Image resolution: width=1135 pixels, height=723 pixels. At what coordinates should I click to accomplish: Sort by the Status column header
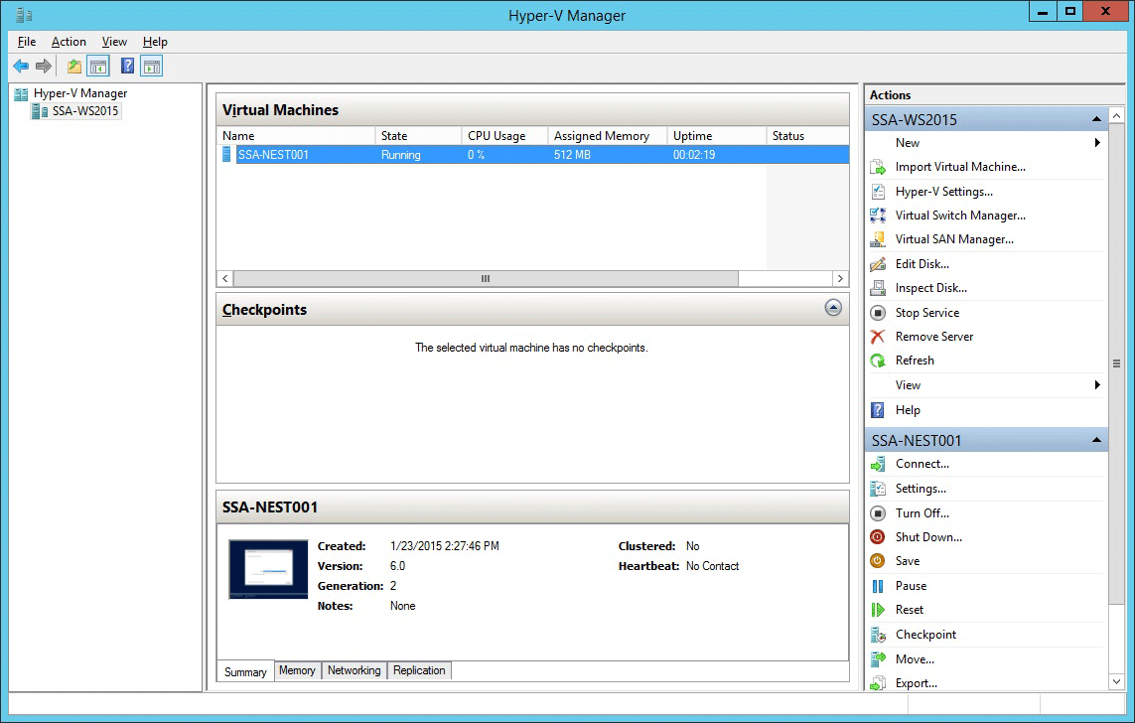point(808,136)
